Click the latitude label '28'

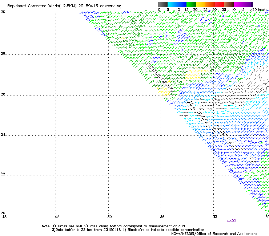pos(3,54)
